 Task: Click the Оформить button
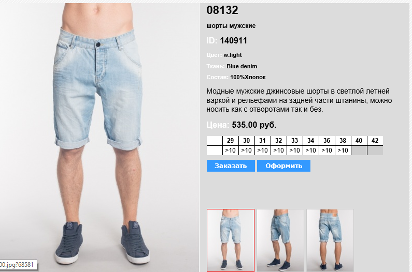[x=284, y=166]
